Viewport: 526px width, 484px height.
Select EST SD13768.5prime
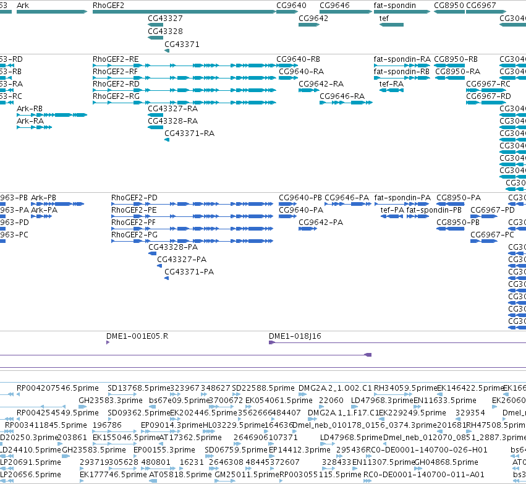coord(122,394)
